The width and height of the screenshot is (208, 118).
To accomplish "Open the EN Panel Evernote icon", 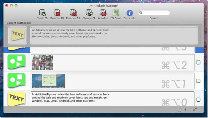I will pyautogui.click(x=116, y=13).
